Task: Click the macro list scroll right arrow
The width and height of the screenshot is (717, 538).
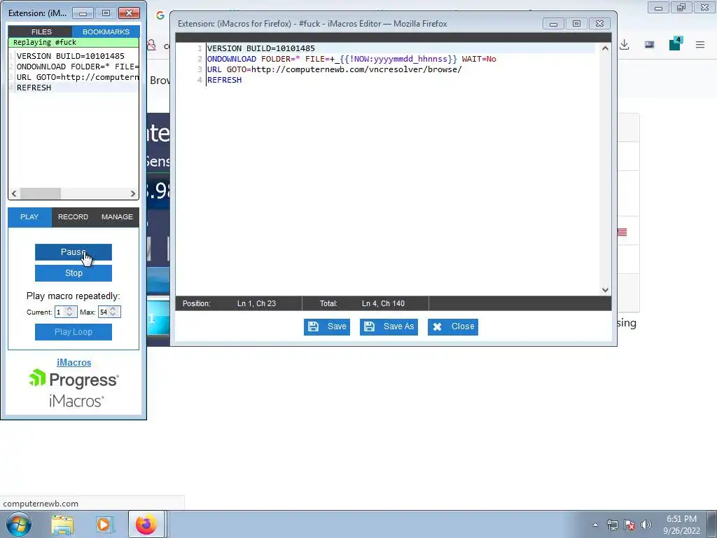Action: 132,193
